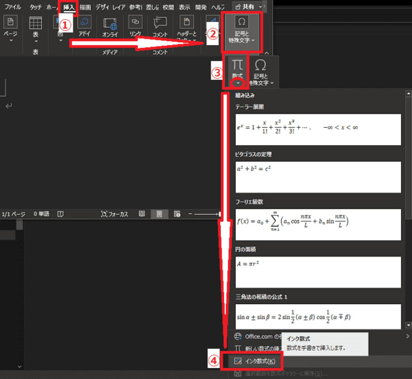The image size is (412, 379).
Task: Toggle フォーカス (focus) mode in status bar
Action: pyautogui.click(x=115, y=214)
